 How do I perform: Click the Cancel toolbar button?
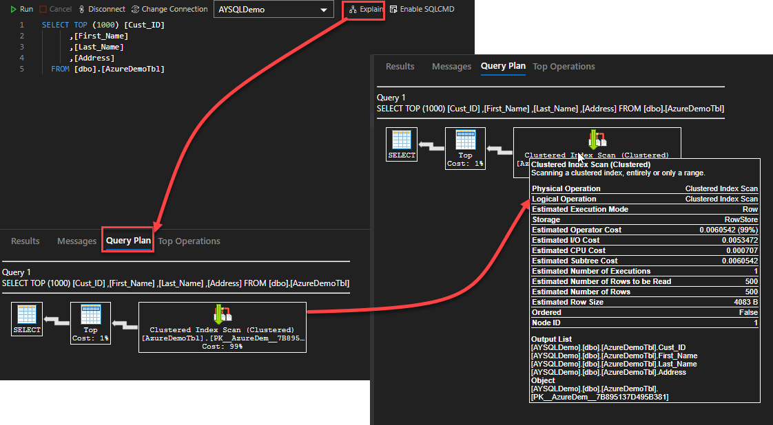point(56,10)
